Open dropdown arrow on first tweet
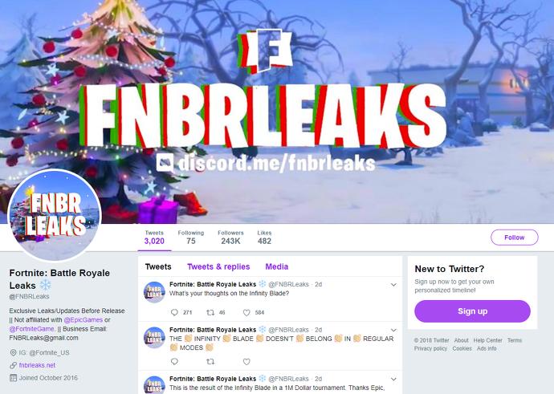Viewport: 554px width, 394px height. click(x=393, y=285)
